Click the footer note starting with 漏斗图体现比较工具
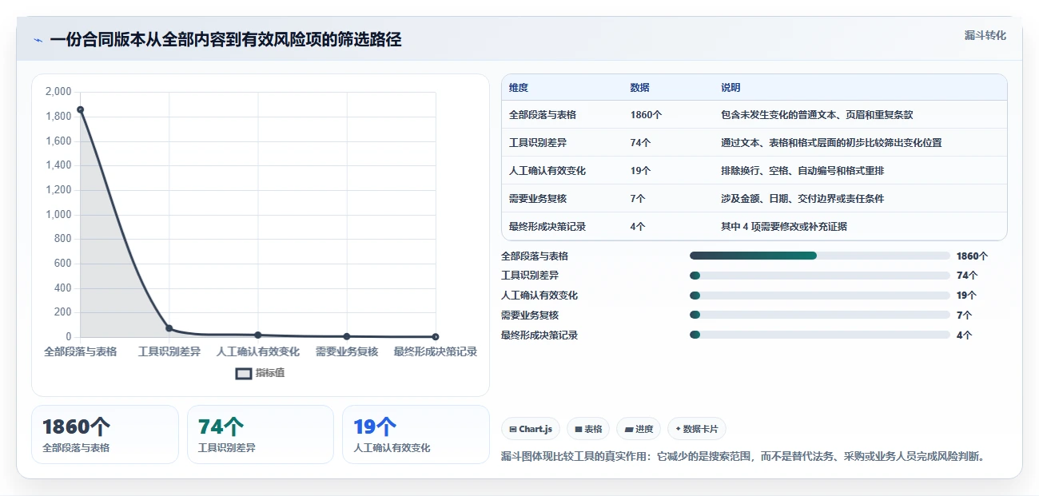This screenshot has width=1039, height=496. [x=746, y=457]
